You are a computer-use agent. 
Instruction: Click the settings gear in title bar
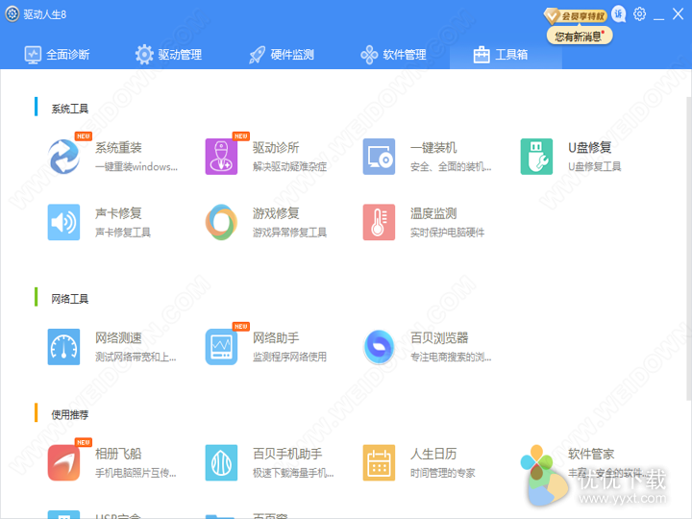pyautogui.click(x=639, y=14)
